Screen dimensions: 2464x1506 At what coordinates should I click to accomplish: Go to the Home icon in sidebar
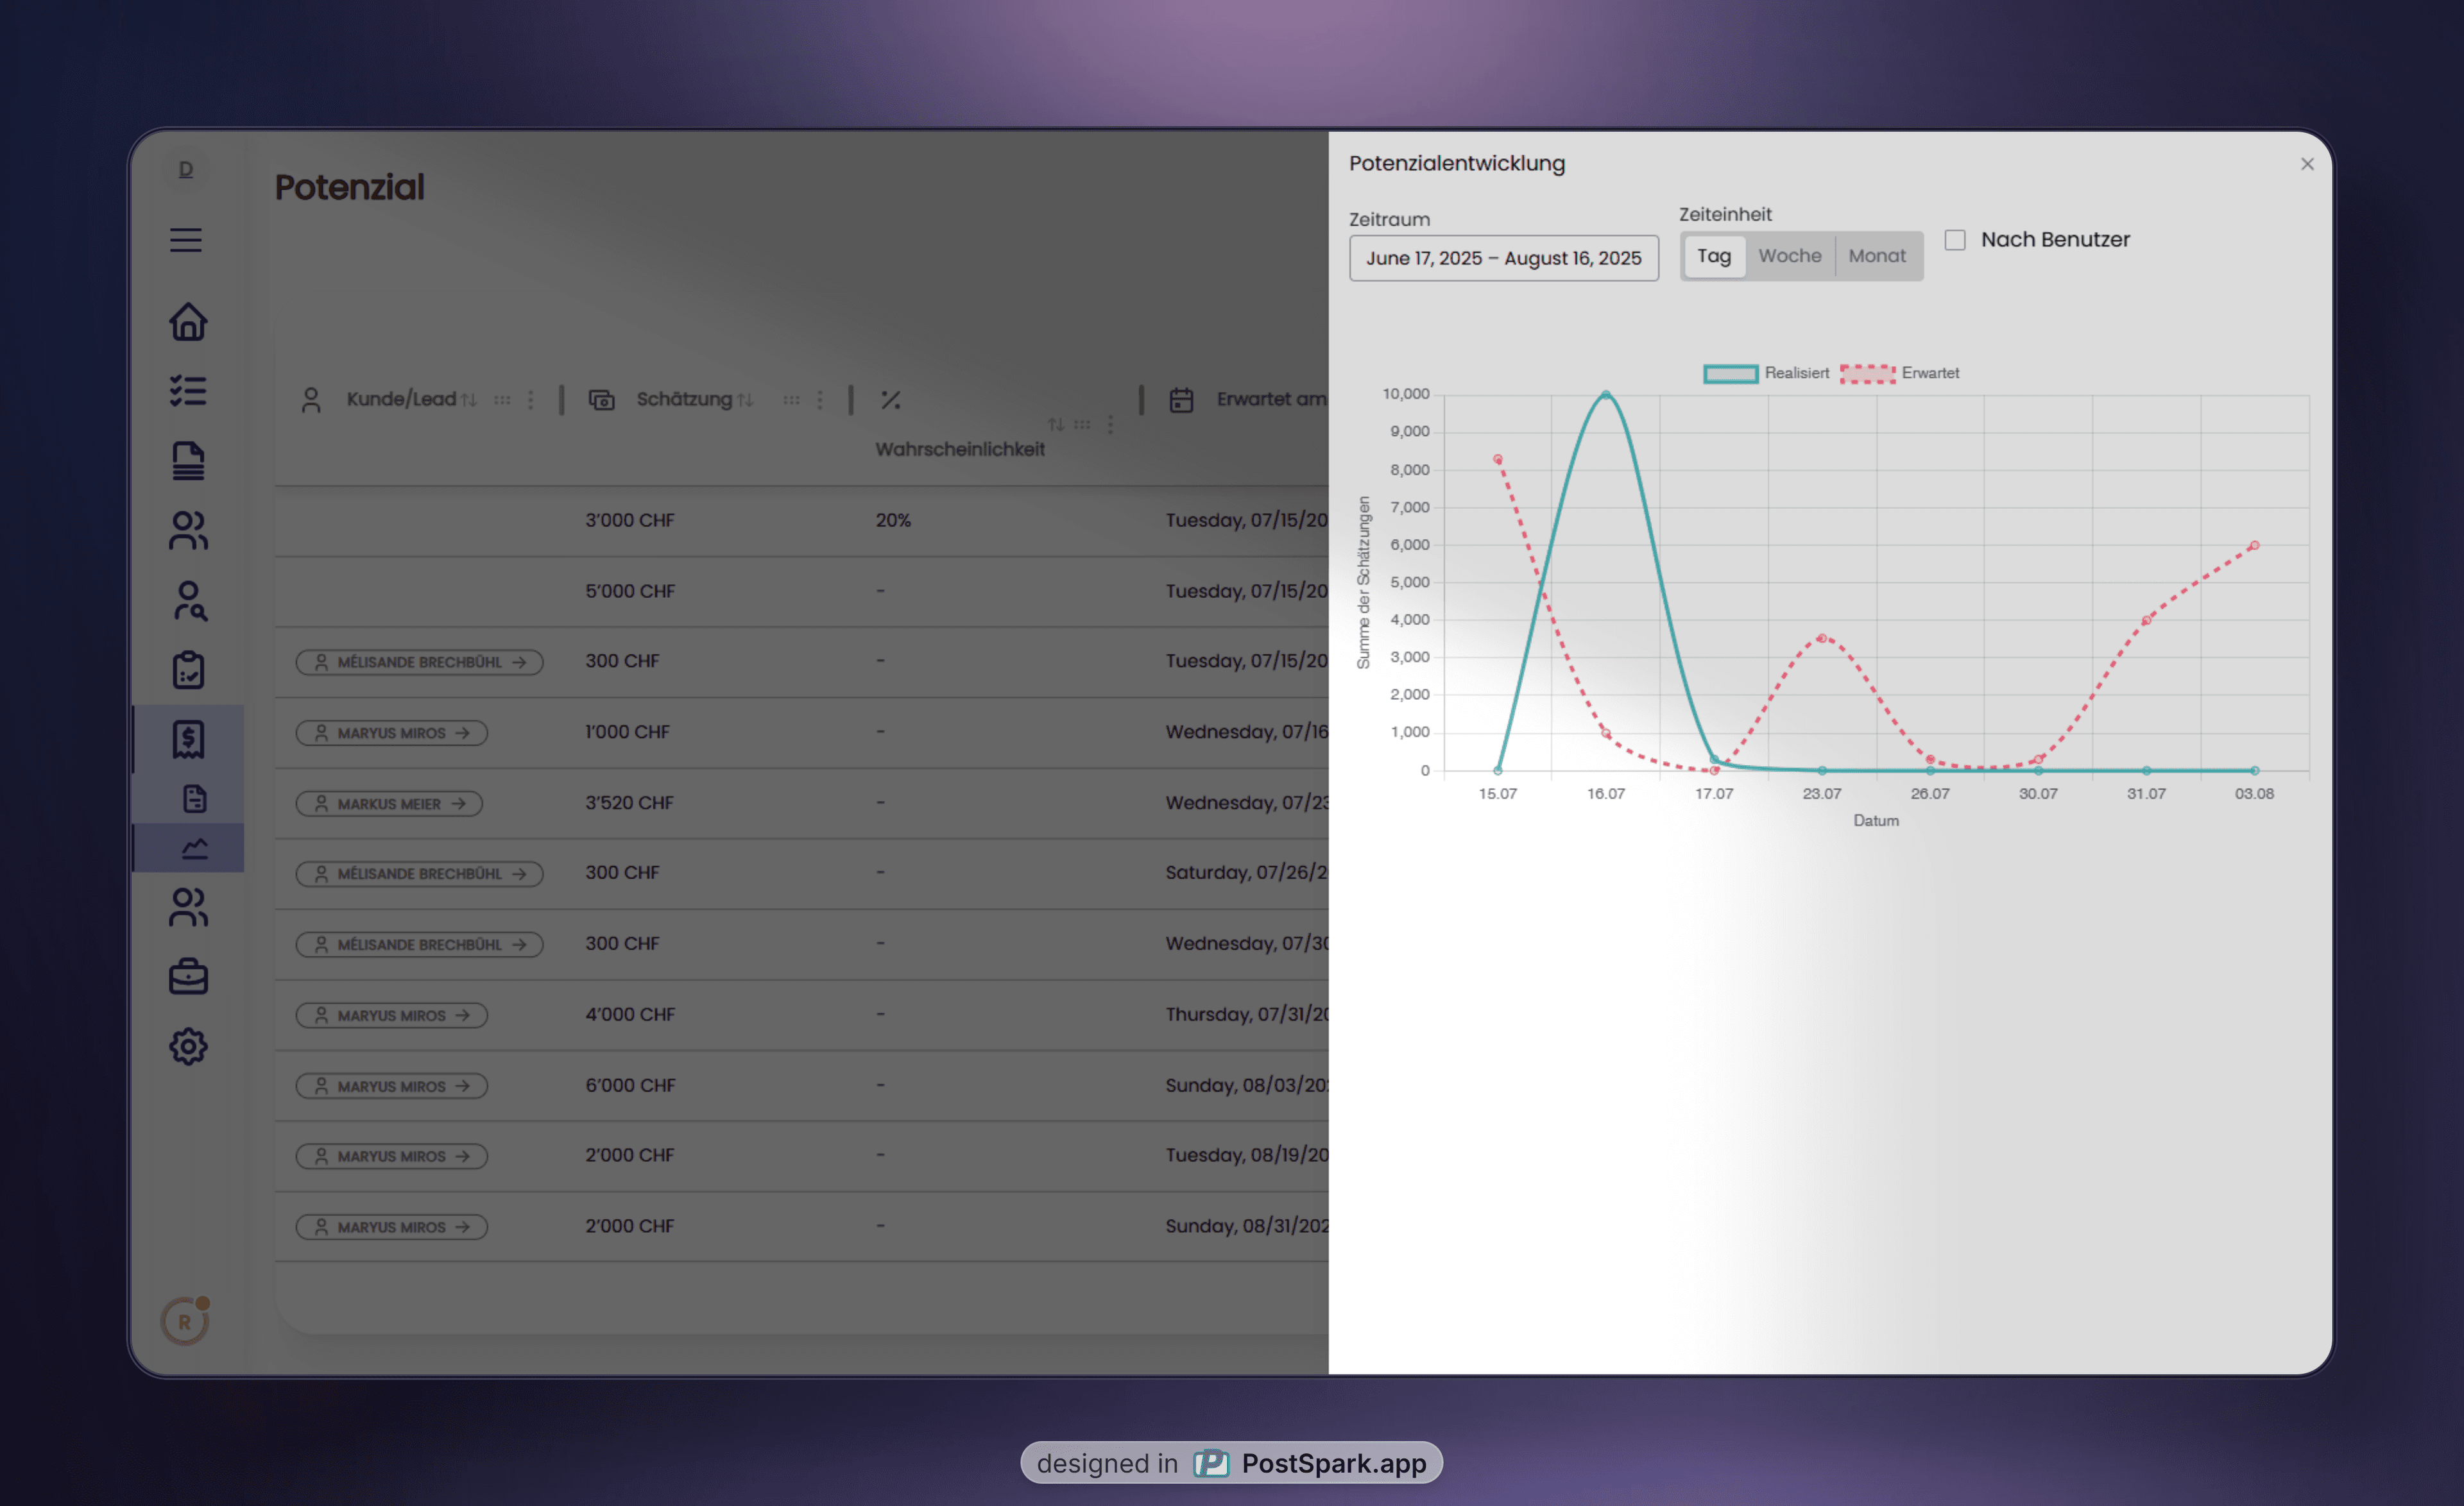[x=188, y=322]
